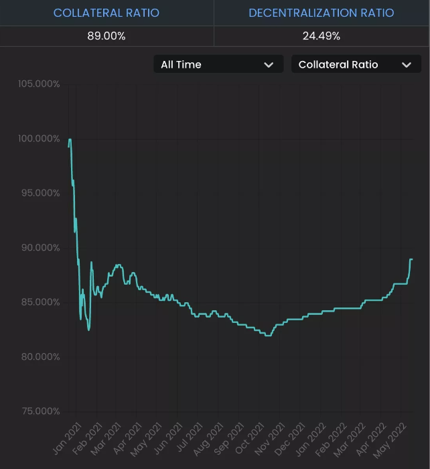
Task: Click the 89.00% collateral ratio value
Action: [x=106, y=36]
